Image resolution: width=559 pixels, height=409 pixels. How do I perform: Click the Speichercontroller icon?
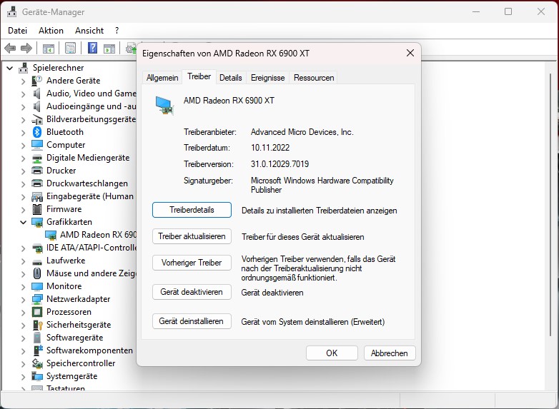[37, 363]
